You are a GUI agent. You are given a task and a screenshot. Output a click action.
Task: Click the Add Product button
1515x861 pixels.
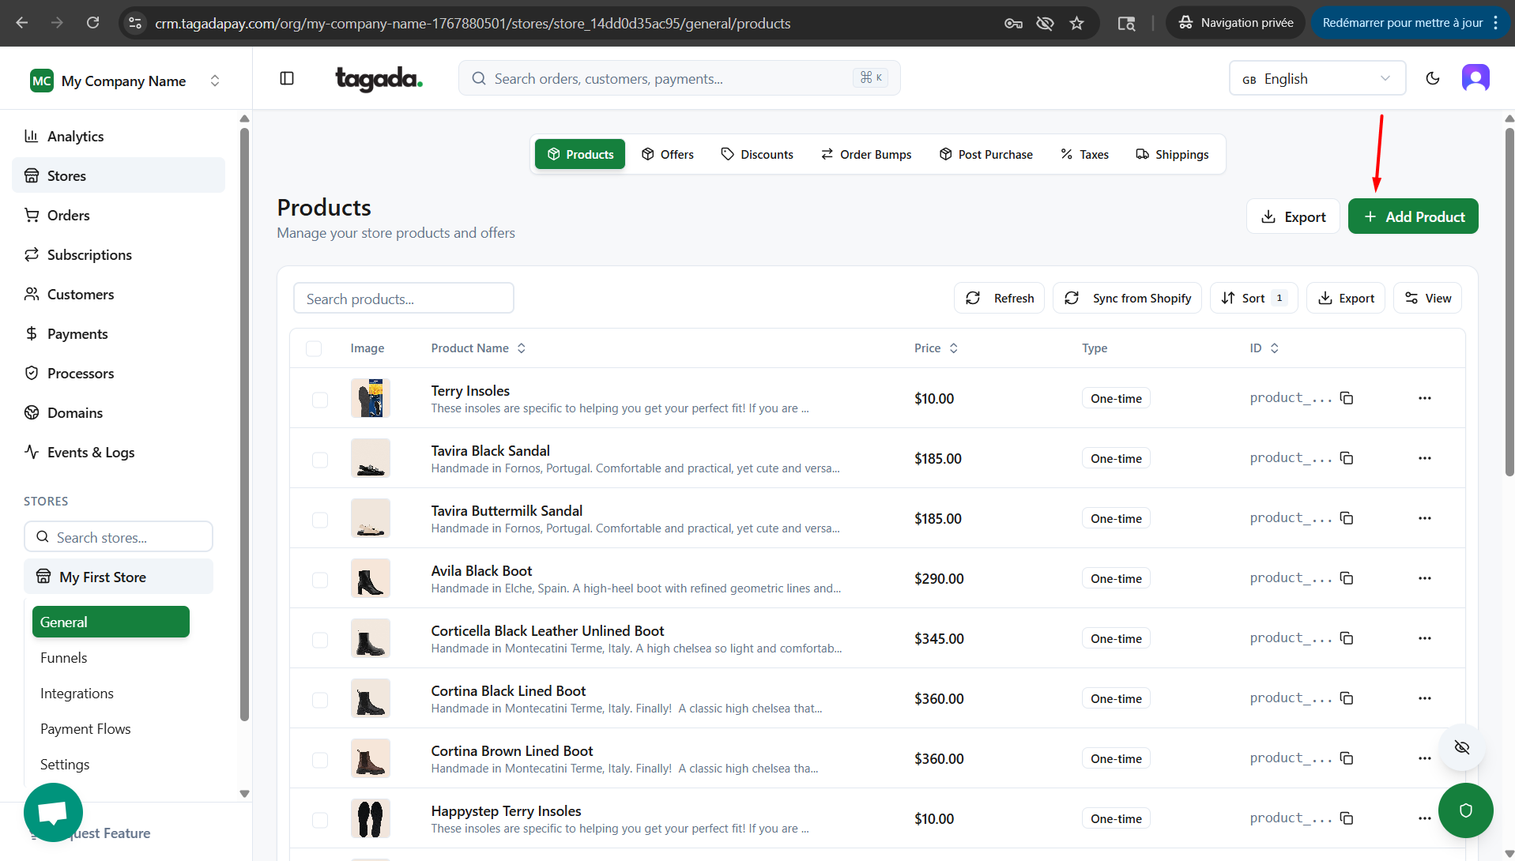(1412, 216)
